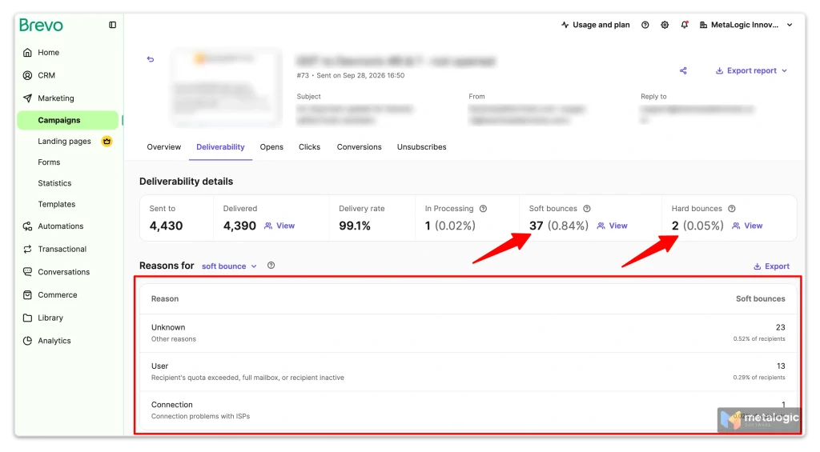Click the Commerce bag icon
This screenshot has height=452, width=820.
point(27,294)
